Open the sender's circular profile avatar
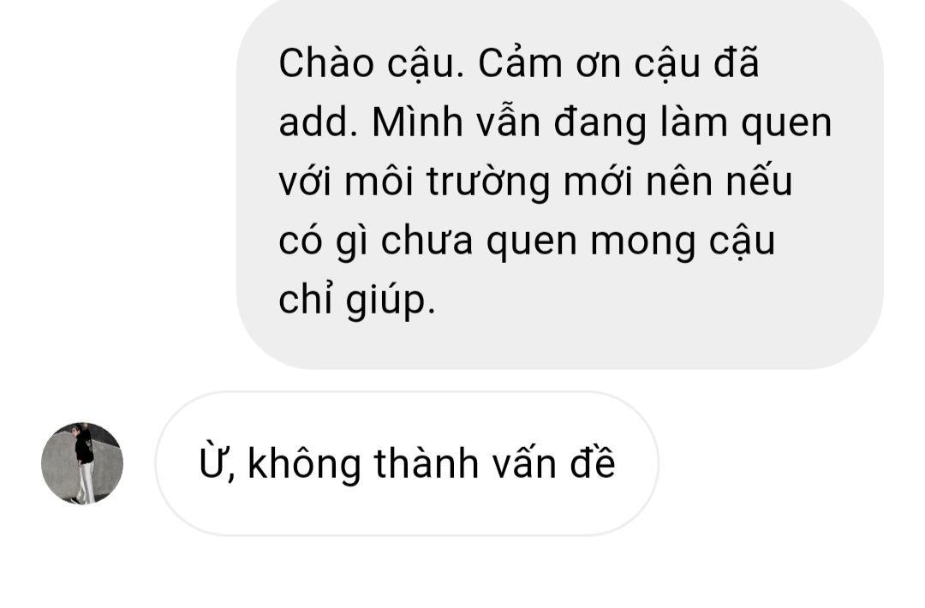Viewport: 925px width, 608px height. [x=82, y=463]
